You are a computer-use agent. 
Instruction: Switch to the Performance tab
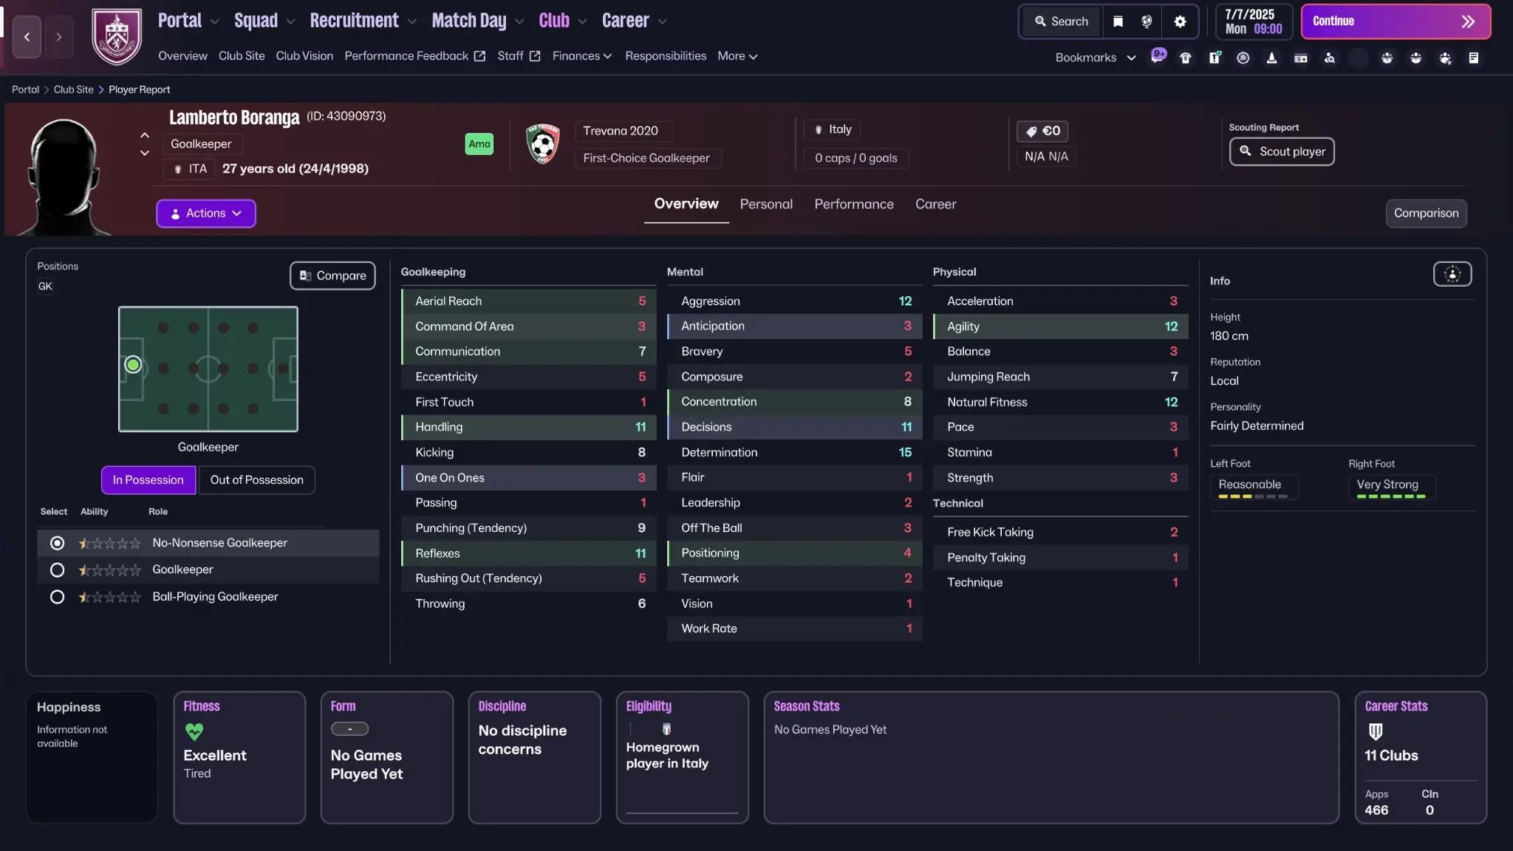click(853, 205)
